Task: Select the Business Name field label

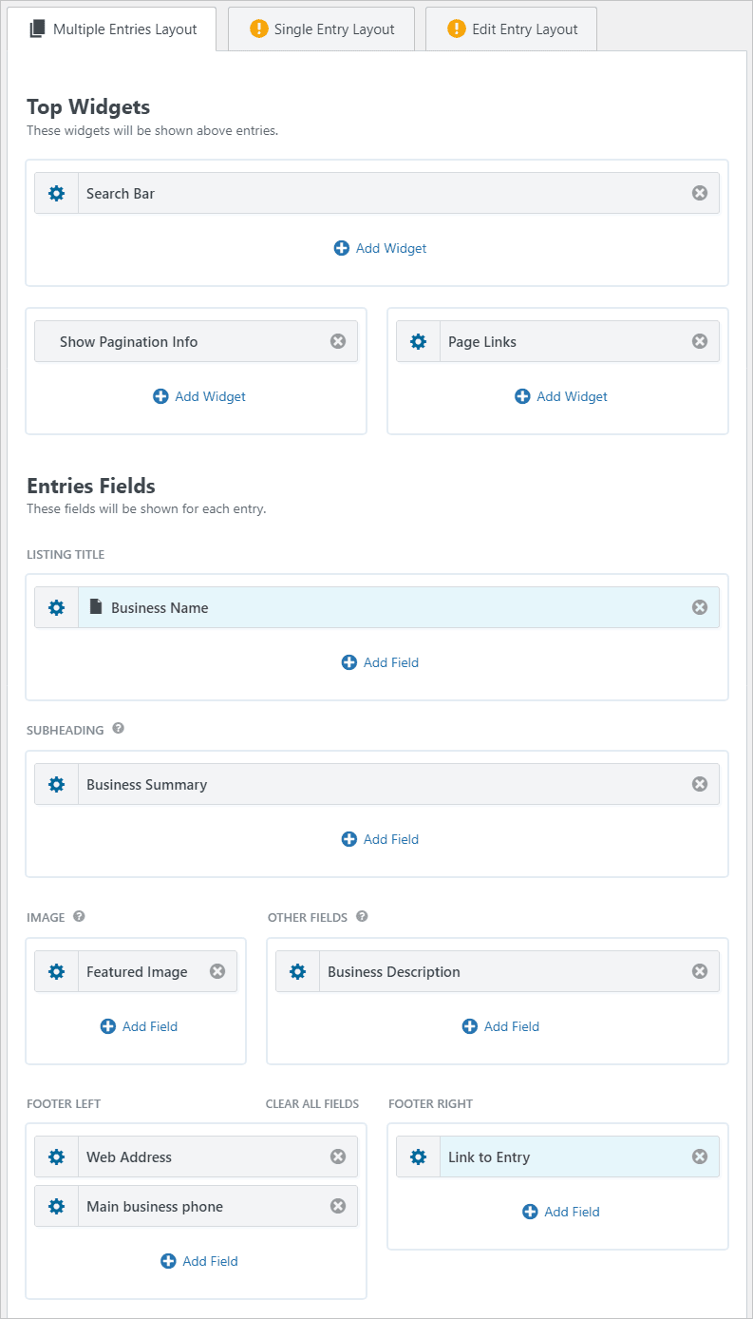Action: 160,608
